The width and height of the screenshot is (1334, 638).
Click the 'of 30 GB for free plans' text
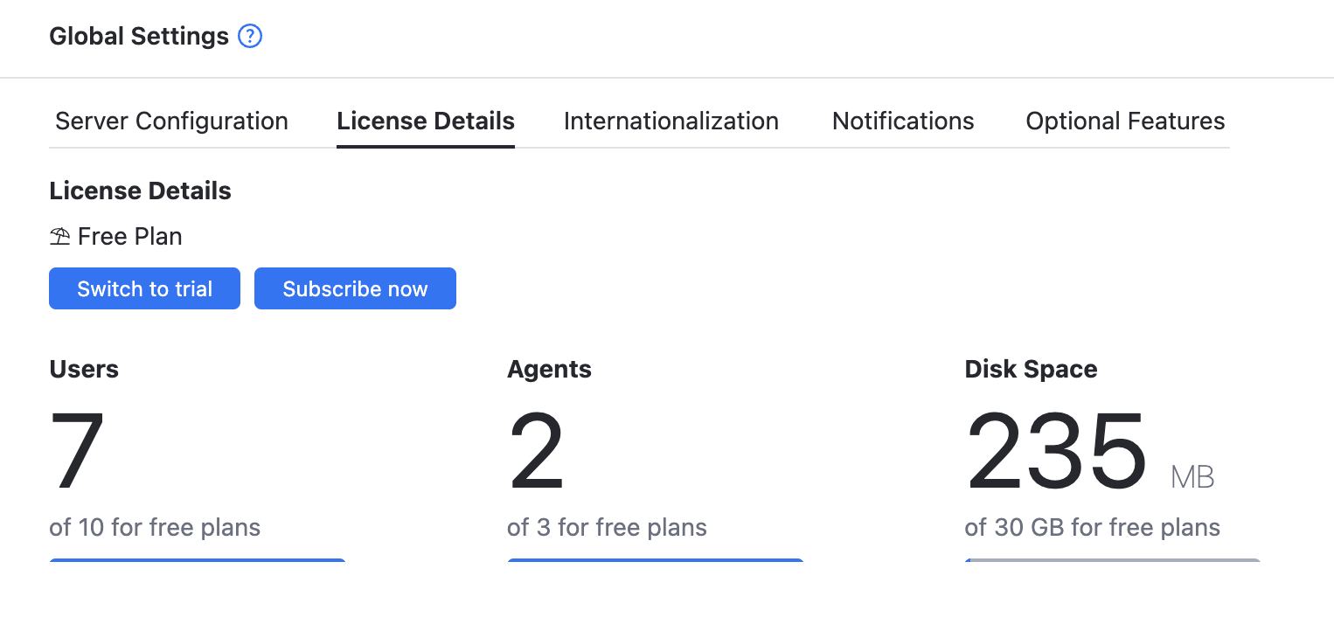(x=1092, y=527)
